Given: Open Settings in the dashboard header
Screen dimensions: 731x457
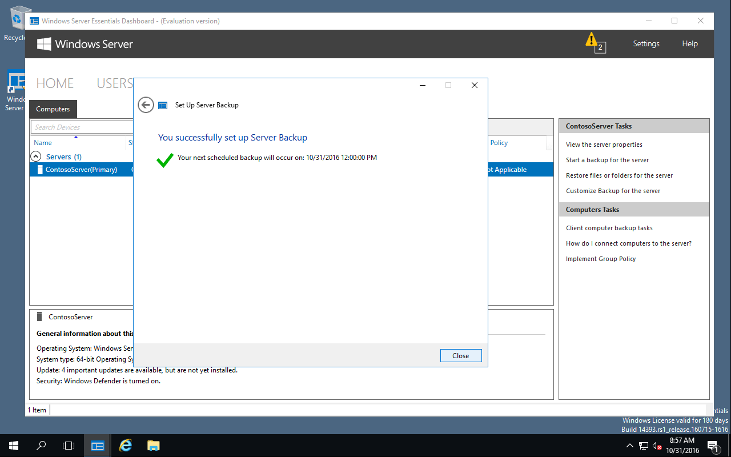Looking at the screenshot, I should (x=646, y=44).
